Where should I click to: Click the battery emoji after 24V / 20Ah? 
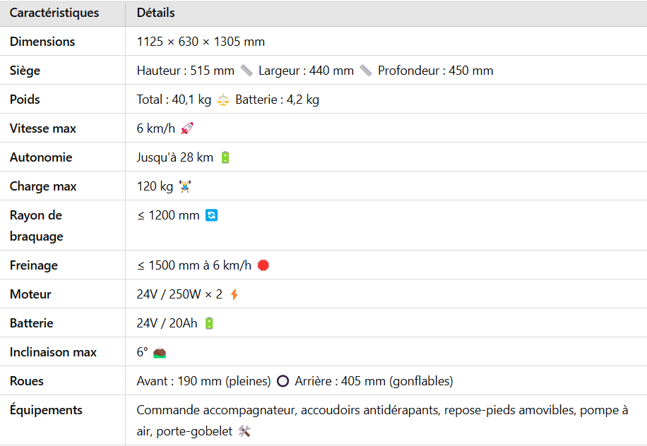coord(209,323)
